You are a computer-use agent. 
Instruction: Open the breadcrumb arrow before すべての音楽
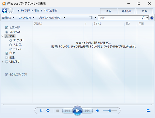pyautogui.click(x=42, y=11)
